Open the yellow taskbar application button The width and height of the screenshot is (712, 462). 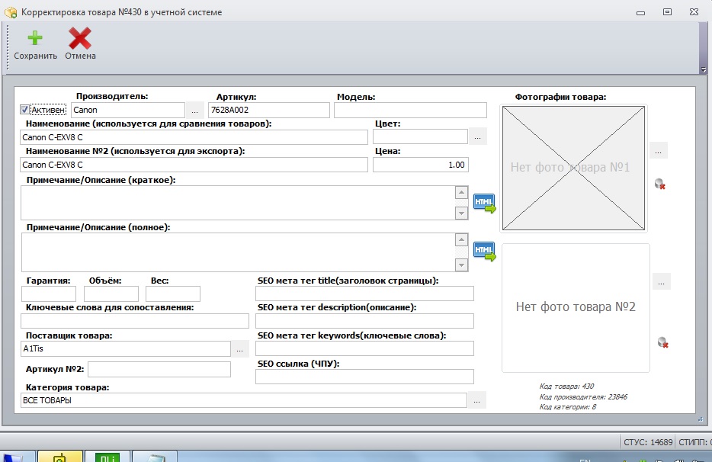(60, 456)
